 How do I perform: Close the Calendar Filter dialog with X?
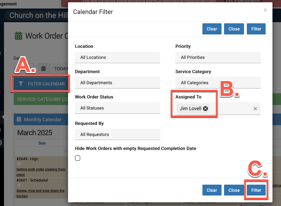click(265, 10)
